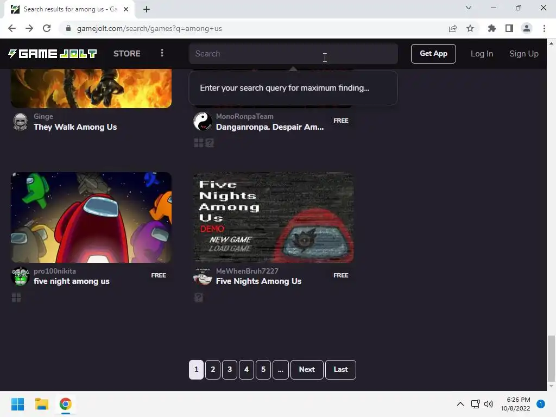Screen dimensions: 556x417
Task: Click the Sign Up link
Action: (x=524, y=54)
